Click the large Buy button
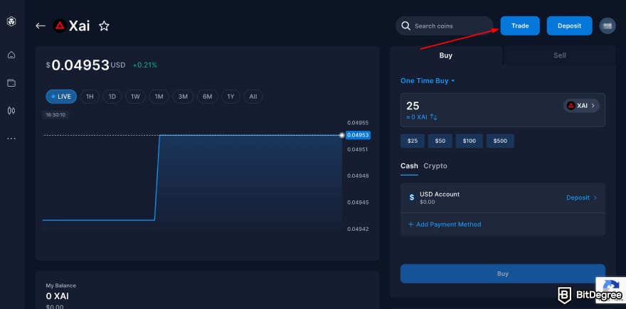 coord(503,273)
